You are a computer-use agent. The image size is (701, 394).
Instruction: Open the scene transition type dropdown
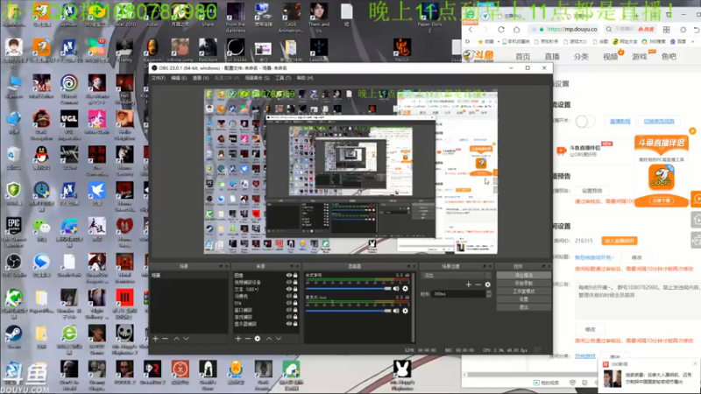pyautogui.click(x=456, y=275)
